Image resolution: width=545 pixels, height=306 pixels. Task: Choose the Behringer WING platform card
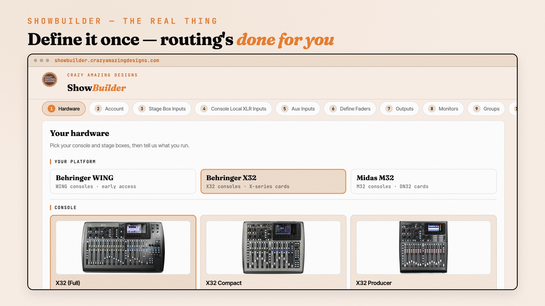click(x=123, y=182)
